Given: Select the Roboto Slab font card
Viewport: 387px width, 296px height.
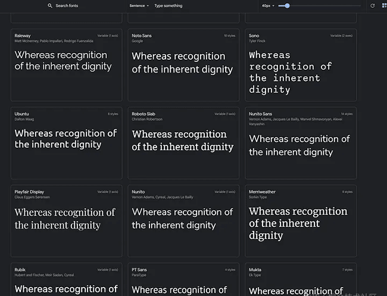Looking at the screenshot, I should point(183,143).
